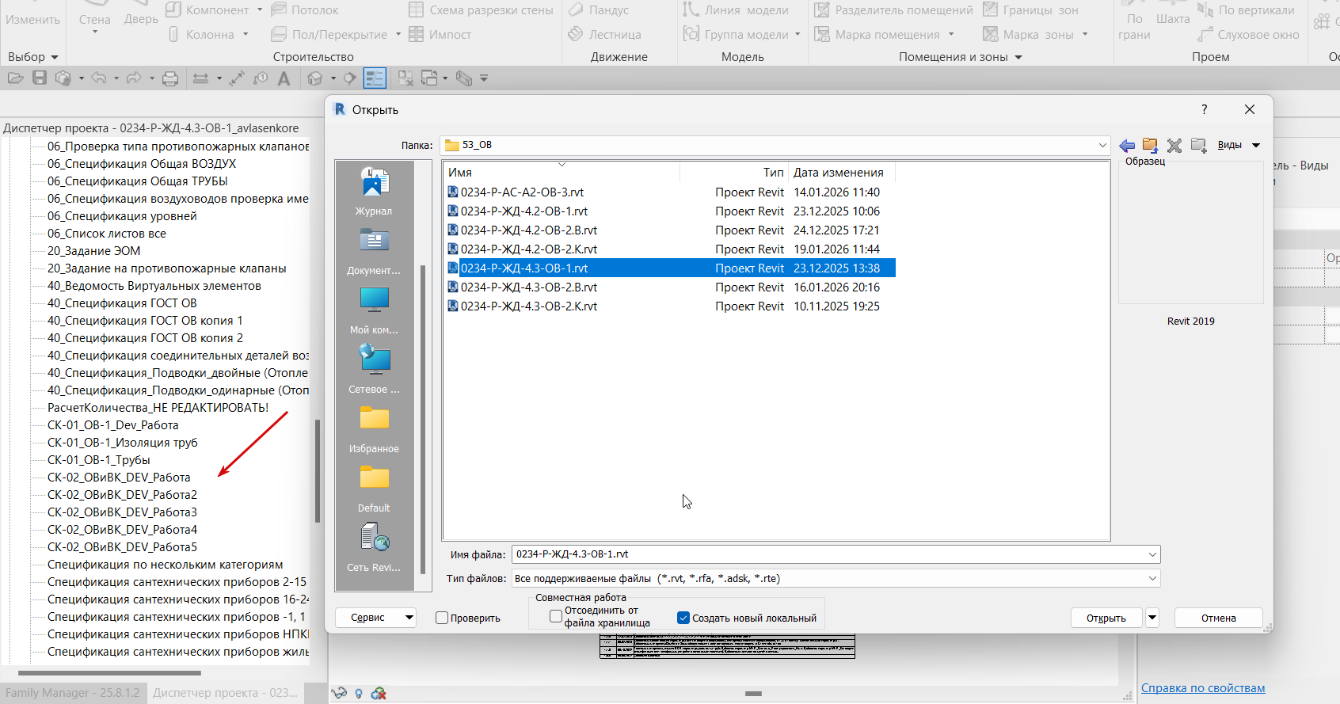Toggle the Thin Lines icon in quick access toolbar
Viewport: 1340px width, 704px height.
pos(375,78)
